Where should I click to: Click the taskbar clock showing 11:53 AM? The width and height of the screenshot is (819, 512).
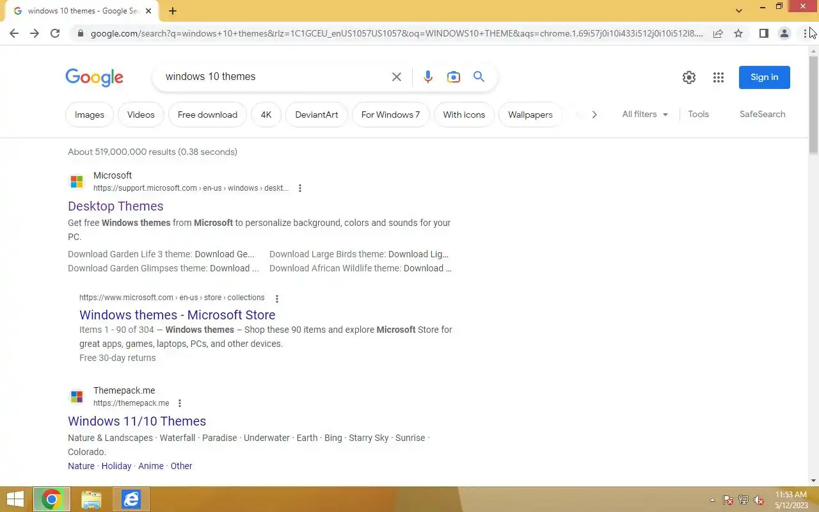pyautogui.click(x=792, y=500)
